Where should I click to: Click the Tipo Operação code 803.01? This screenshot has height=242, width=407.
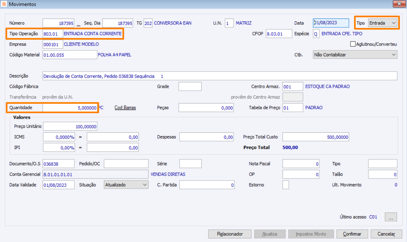click(53, 34)
